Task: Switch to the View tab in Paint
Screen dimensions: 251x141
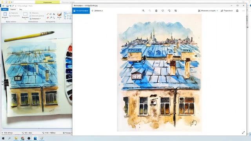Action: coord(21,9)
